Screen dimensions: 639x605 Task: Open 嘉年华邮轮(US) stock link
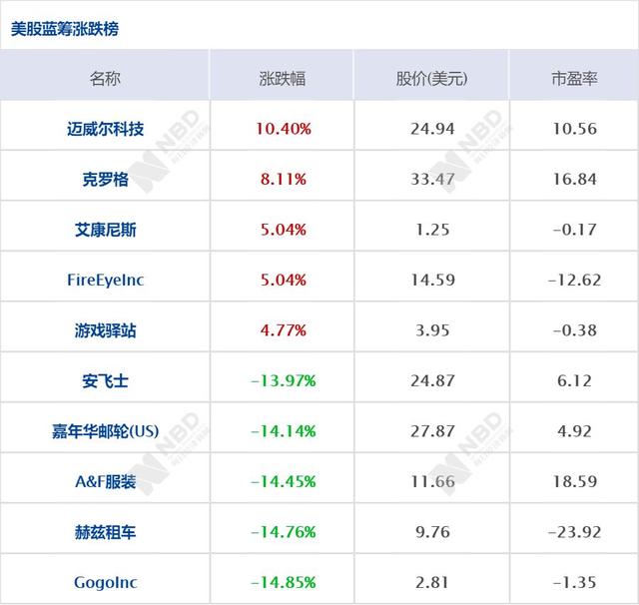click(x=105, y=431)
